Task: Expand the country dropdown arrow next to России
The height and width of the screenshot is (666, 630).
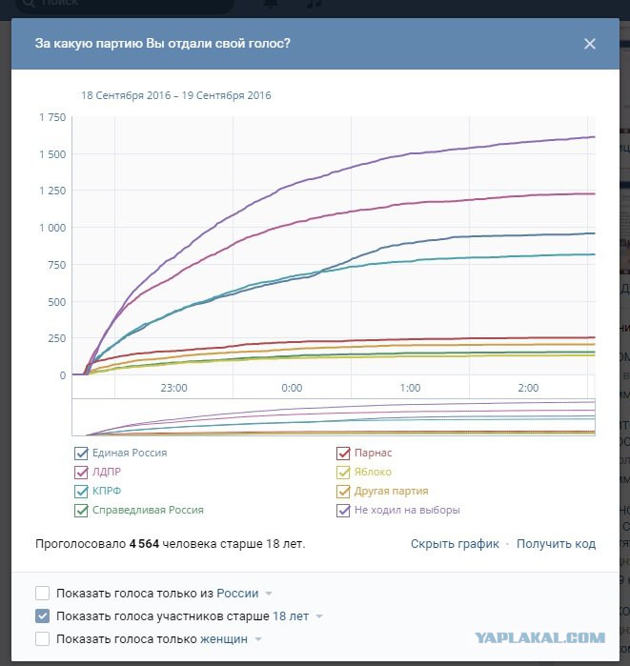Action: coord(269,594)
